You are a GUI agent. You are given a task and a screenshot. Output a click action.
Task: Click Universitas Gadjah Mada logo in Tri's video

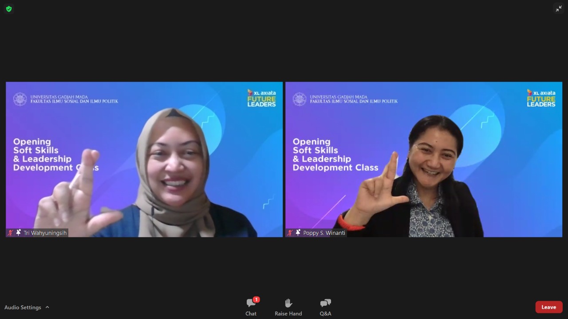pos(20,99)
